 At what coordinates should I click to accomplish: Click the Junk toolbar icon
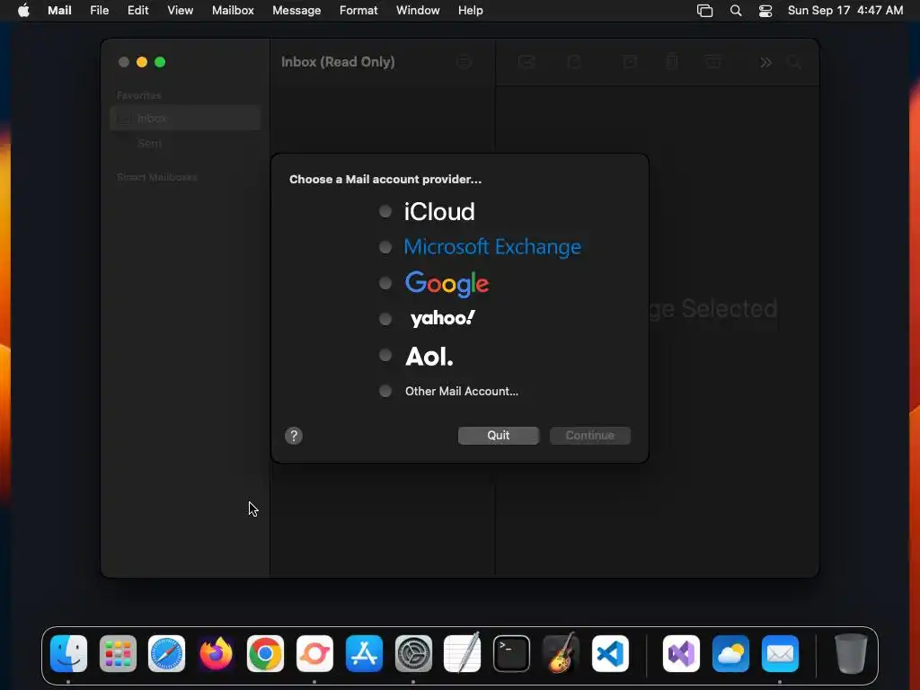pyautogui.click(x=712, y=62)
